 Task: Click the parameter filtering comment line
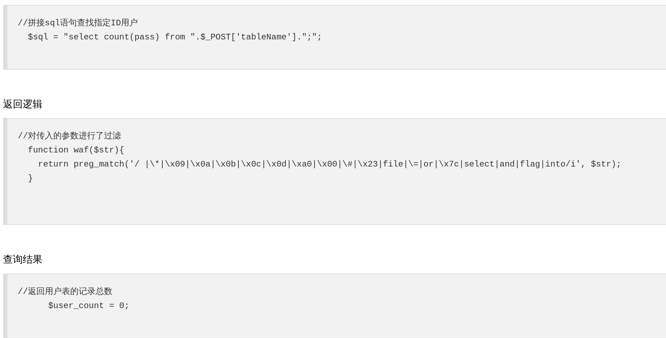(69, 136)
